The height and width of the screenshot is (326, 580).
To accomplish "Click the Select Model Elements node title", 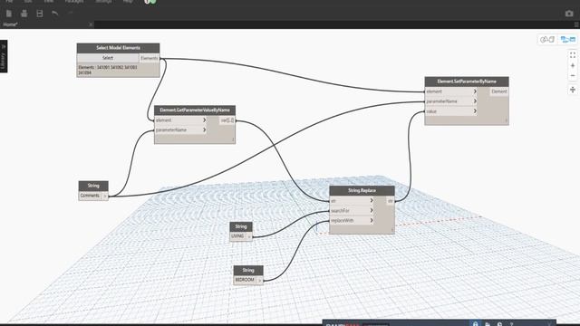I will [x=119, y=48].
